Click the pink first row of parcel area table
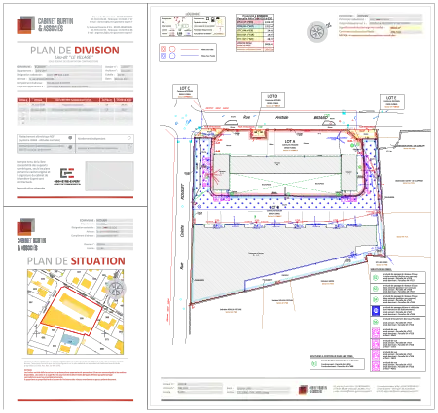Image resolution: width=438 pixels, height=413 pixels. 254,22
